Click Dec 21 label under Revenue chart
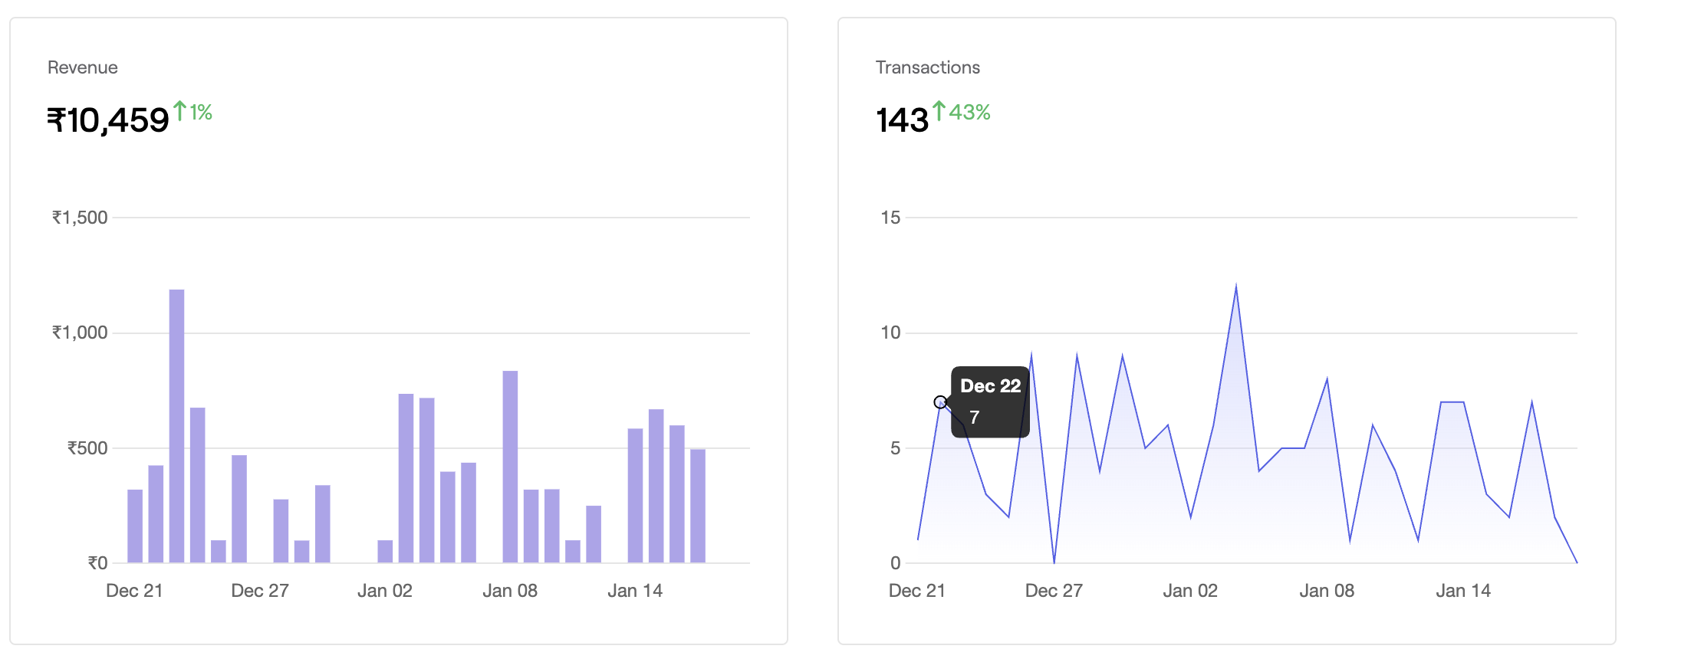Viewport: 1681px width, 662px height. (x=134, y=591)
